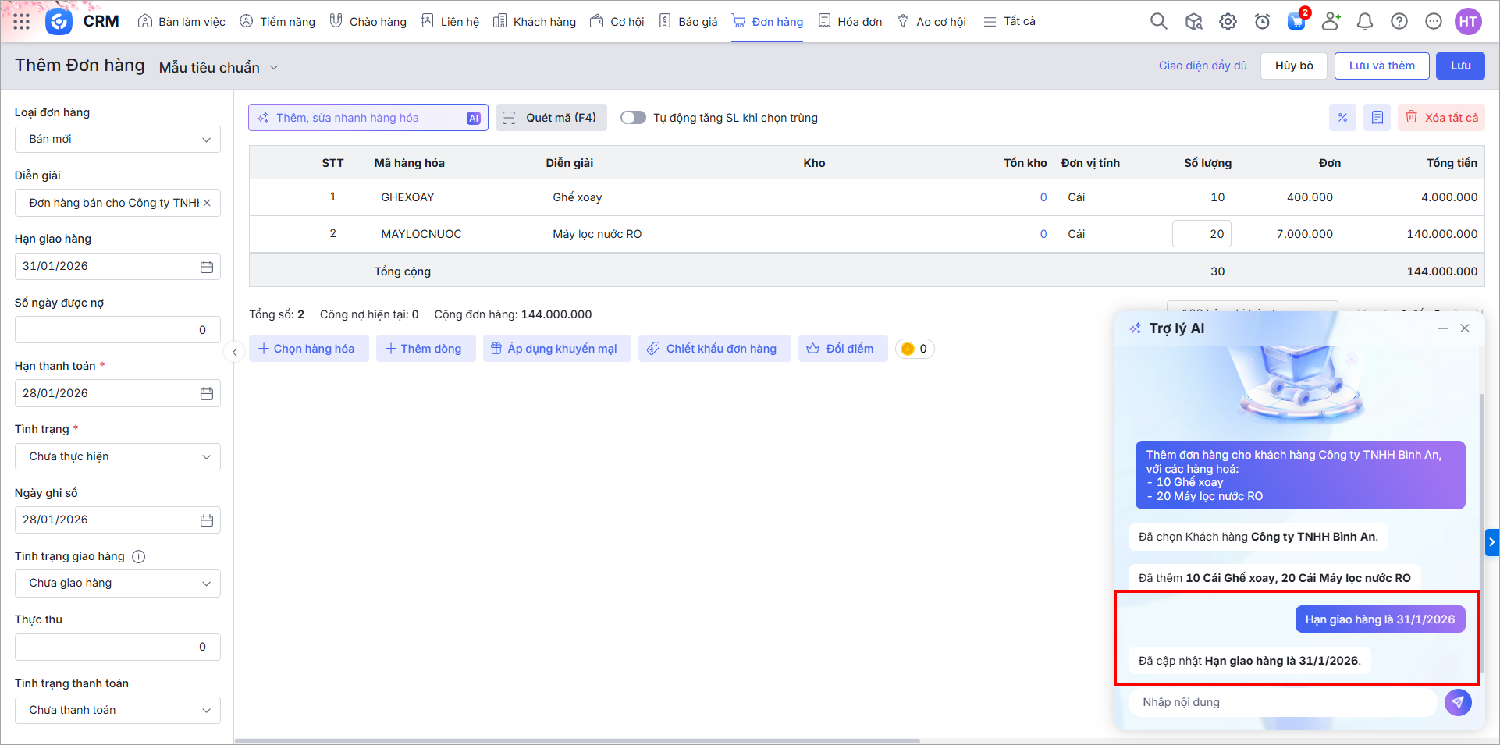Image resolution: width=1500 pixels, height=745 pixels.
Task: Click Giao diện đầy đủ link
Action: 1202,66
